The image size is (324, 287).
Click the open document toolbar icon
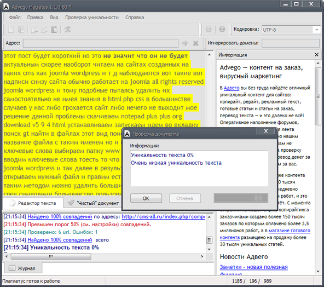(21, 30)
